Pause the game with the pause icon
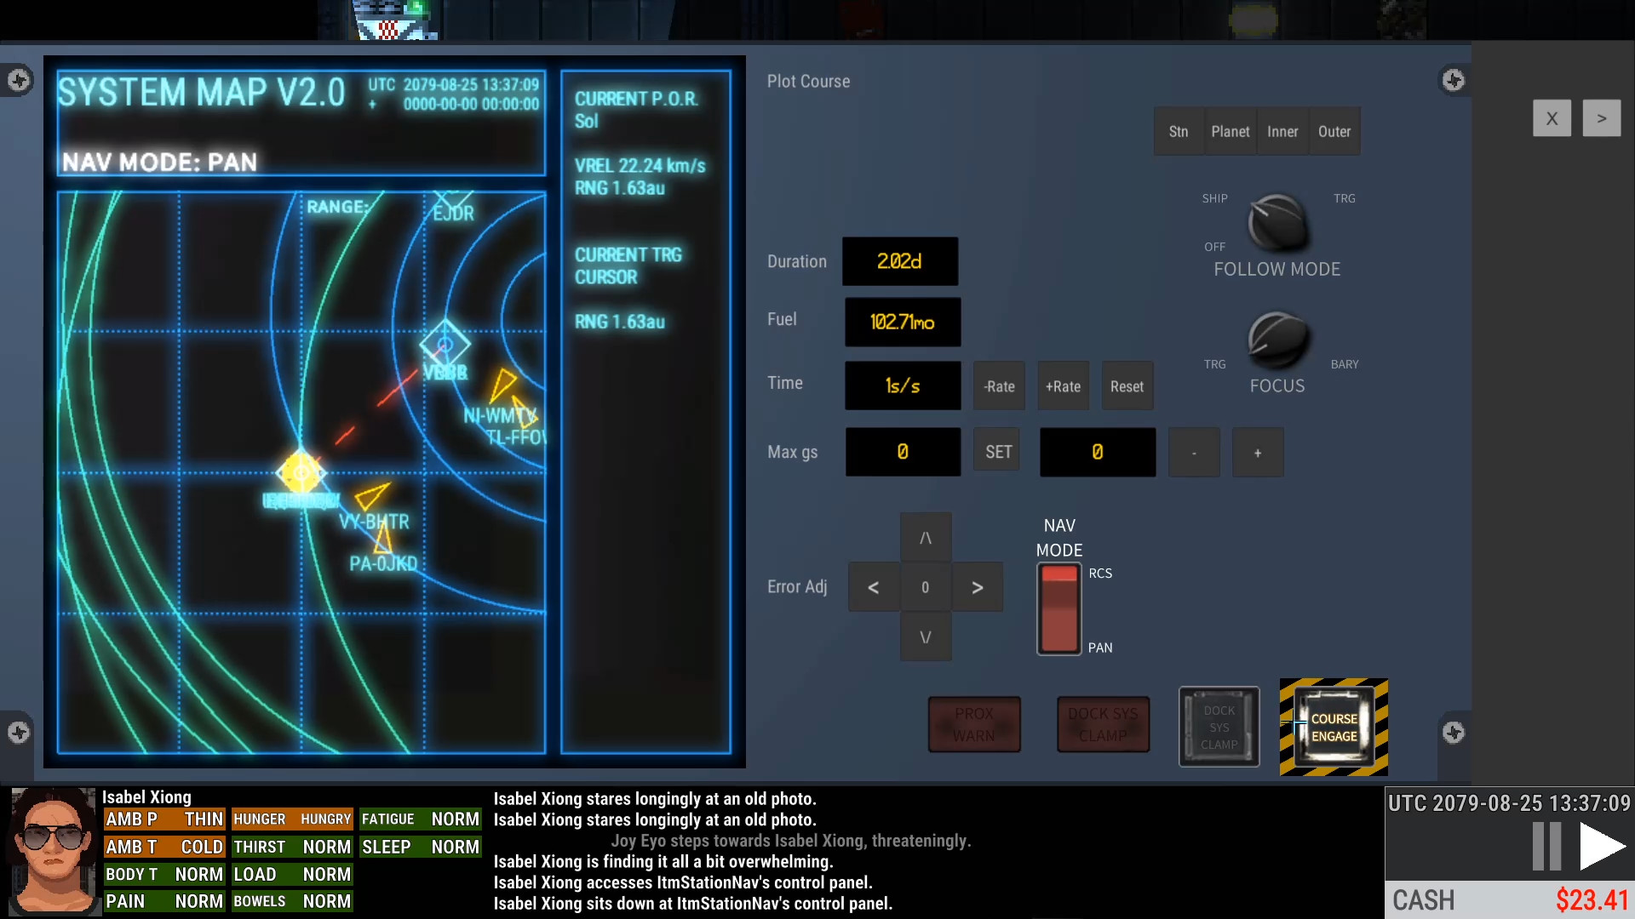This screenshot has width=1635, height=919. (x=1546, y=847)
